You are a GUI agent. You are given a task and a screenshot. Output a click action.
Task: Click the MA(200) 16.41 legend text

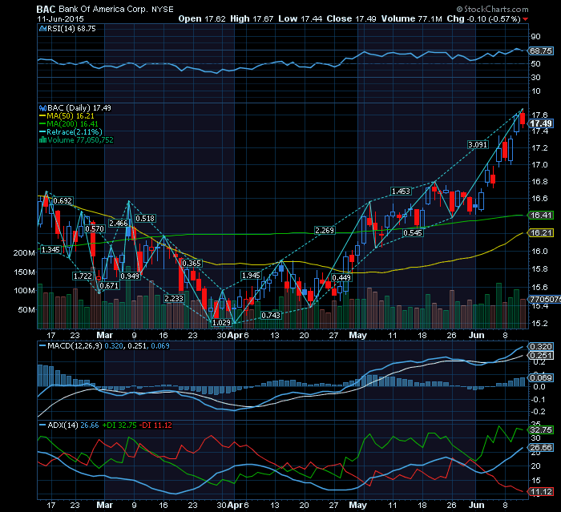[73, 124]
